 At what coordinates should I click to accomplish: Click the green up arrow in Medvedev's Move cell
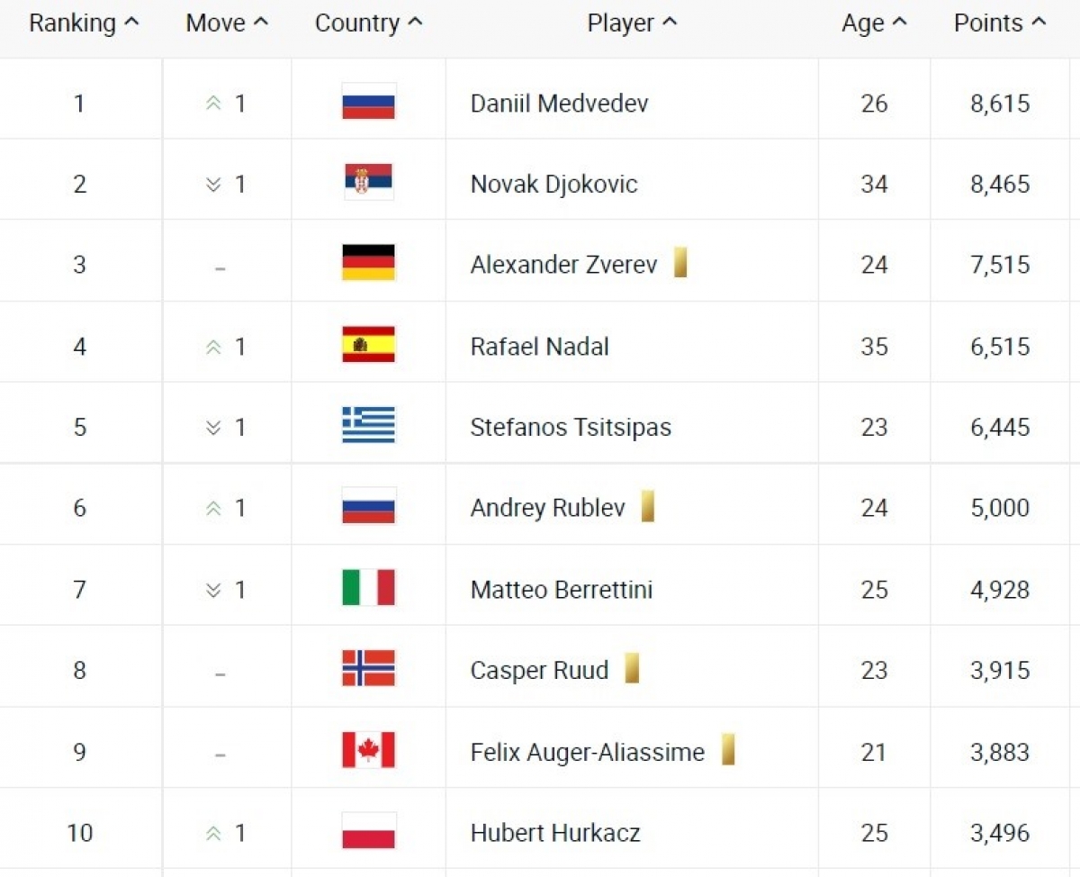[213, 104]
